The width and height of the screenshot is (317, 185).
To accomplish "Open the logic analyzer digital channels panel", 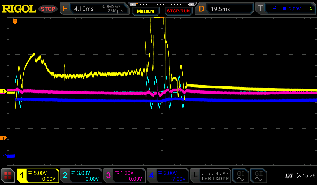I will pos(210,175).
